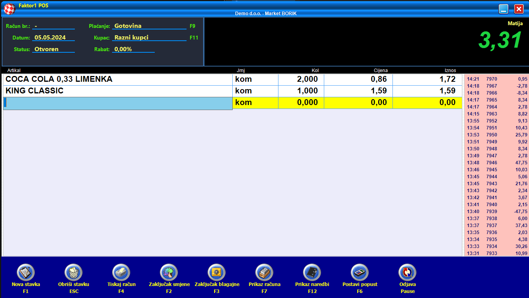Select the Kupac field showing Razni kupci
This screenshot has width=529, height=298.
tap(149, 38)
